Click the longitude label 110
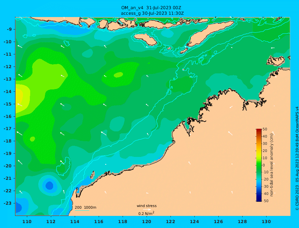The width and height of the screenshot is (299, 228). pyautogui.click(x=27, y=221)
